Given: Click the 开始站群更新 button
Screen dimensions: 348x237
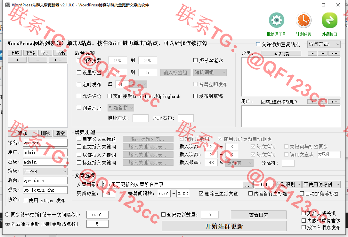Looking at the screenshot, I should click(224, 226).
